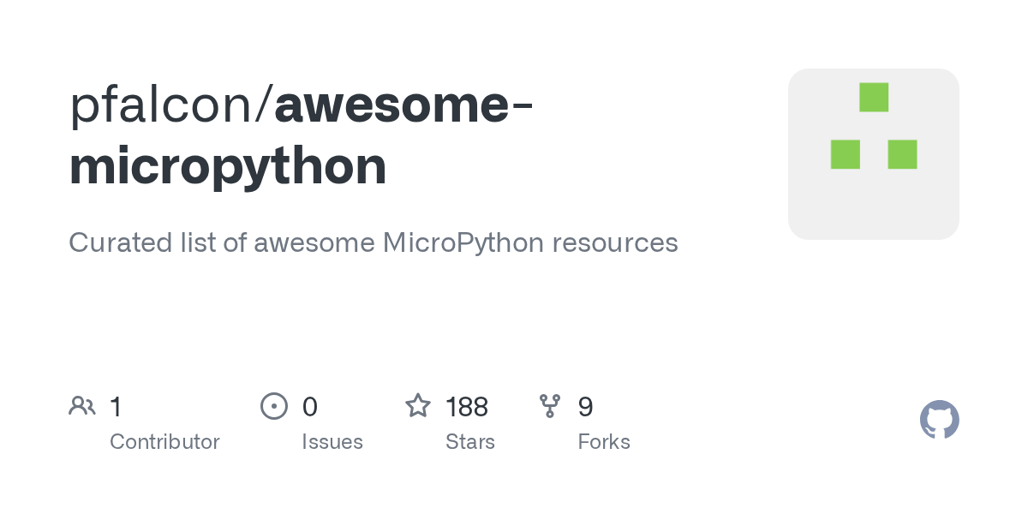Viewport: 1028px width, 514px height.
Task: Click the contributor count "1"
Action: [116, 407]
